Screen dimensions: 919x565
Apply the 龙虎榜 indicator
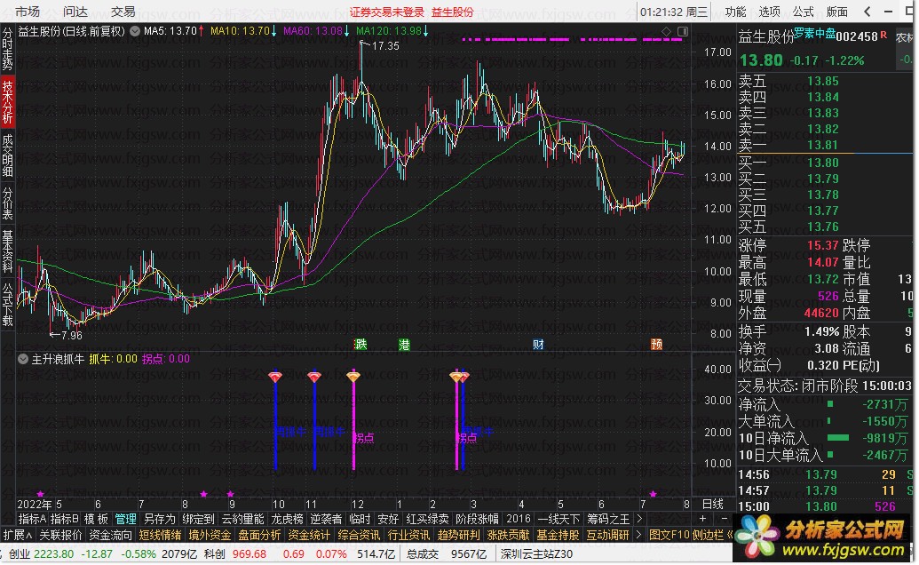pos(287,519)
